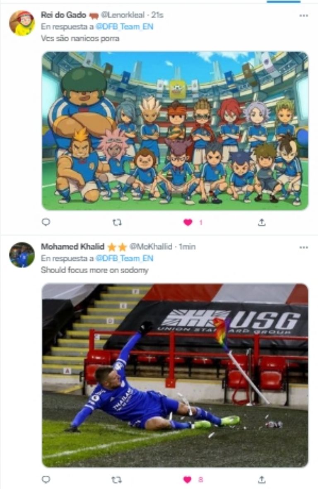Image resolution: width=318 pixels, height=489 pixels.
Task: Open reply on Rei do Gado's tweet
Action: 46,222
